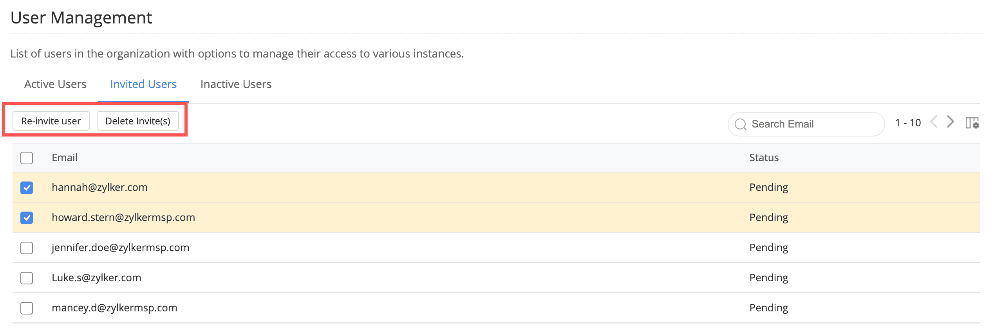Uncheck the hannah@zylker.com checkbox
The height and width of the screenshot is (327, 994).
point(27,188)
